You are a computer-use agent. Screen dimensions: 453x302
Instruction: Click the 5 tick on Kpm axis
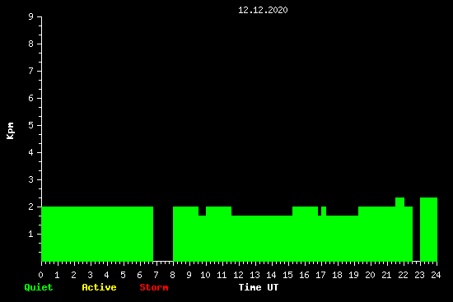pos(31,125)
